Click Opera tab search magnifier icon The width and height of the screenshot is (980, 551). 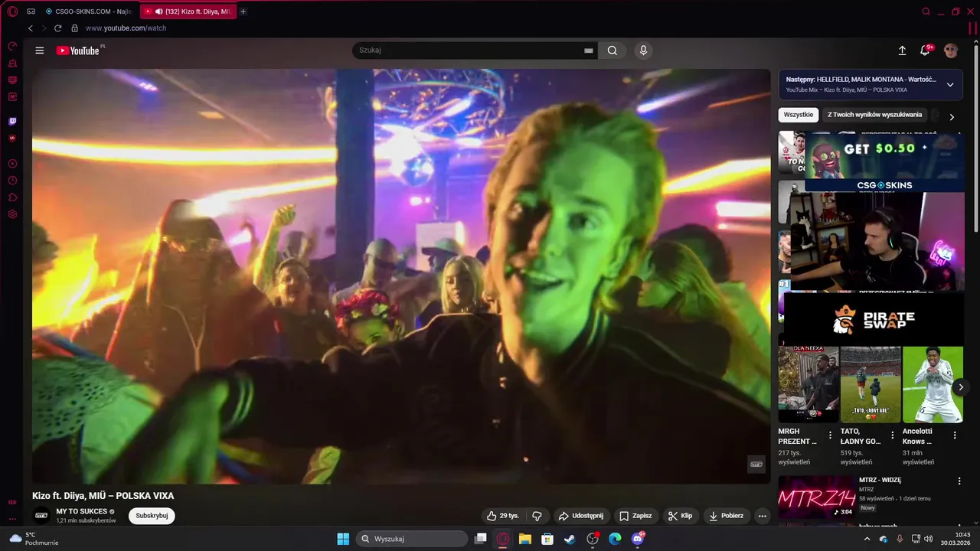tap(926, 11)
